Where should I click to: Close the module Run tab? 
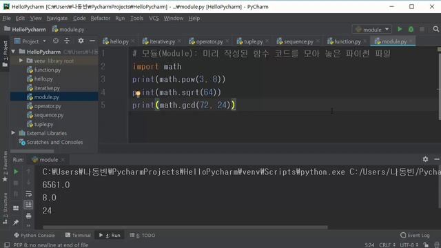63,160
